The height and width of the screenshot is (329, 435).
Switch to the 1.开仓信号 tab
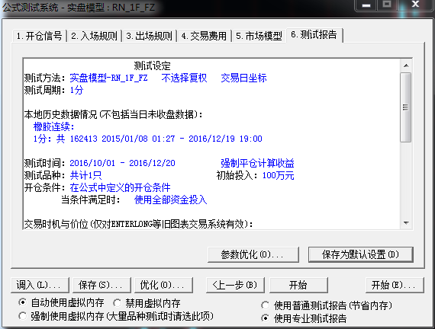[x=40, y=36]
